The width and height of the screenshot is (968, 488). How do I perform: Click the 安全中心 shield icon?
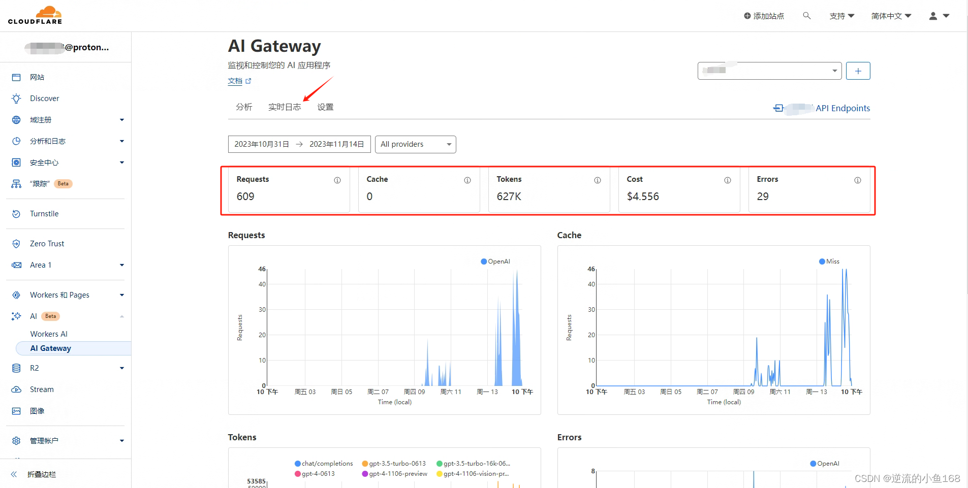(x=16, y=162)
